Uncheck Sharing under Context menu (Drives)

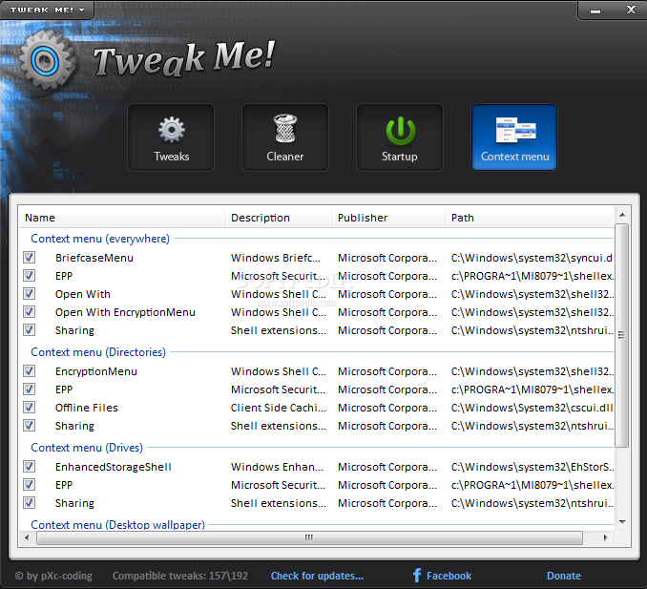point(29,503)
